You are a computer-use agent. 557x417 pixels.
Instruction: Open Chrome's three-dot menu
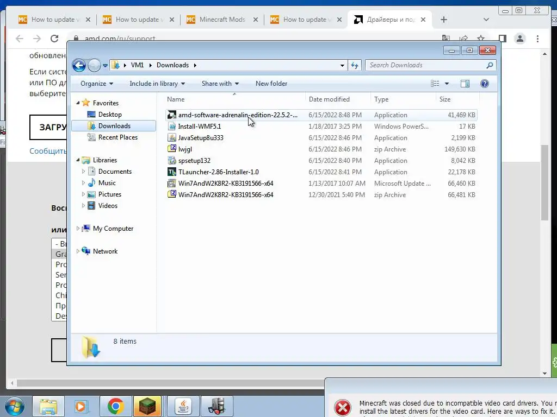click(x=537, y=39)
